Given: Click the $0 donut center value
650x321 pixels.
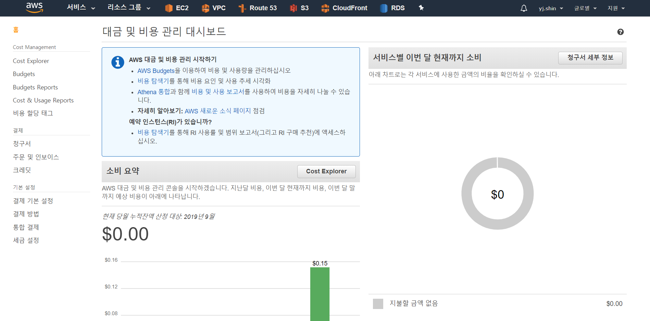Looking at the screenshot, I should pos(498,195).
